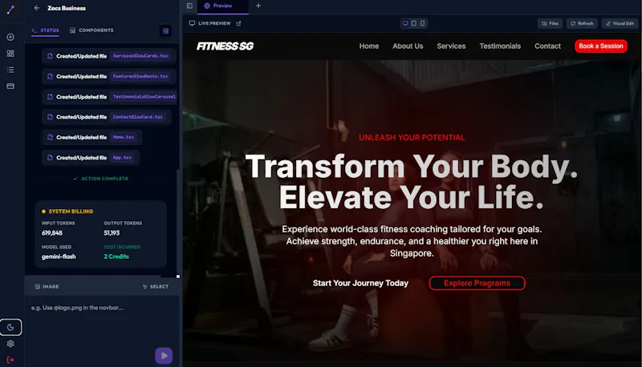Click the file icon in the ContactGlowCard.tsx row
This screenshot has height=367, width=642.
[x=50, y=117]
